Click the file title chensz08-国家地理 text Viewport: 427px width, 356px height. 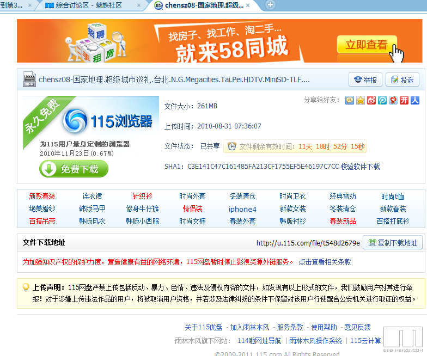click(174, 79)
